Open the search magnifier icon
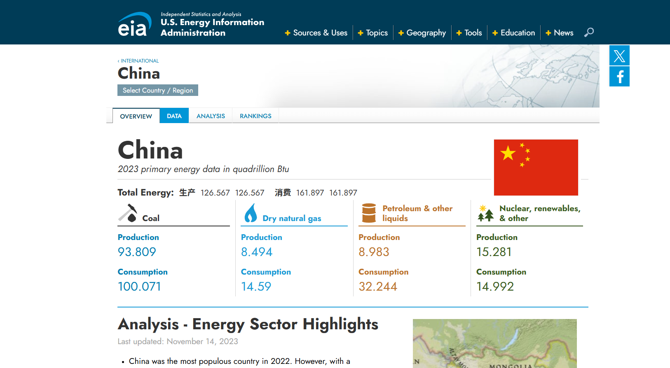Image resolution: width=670 pixels, height=368 pixels. pos(589,32)
